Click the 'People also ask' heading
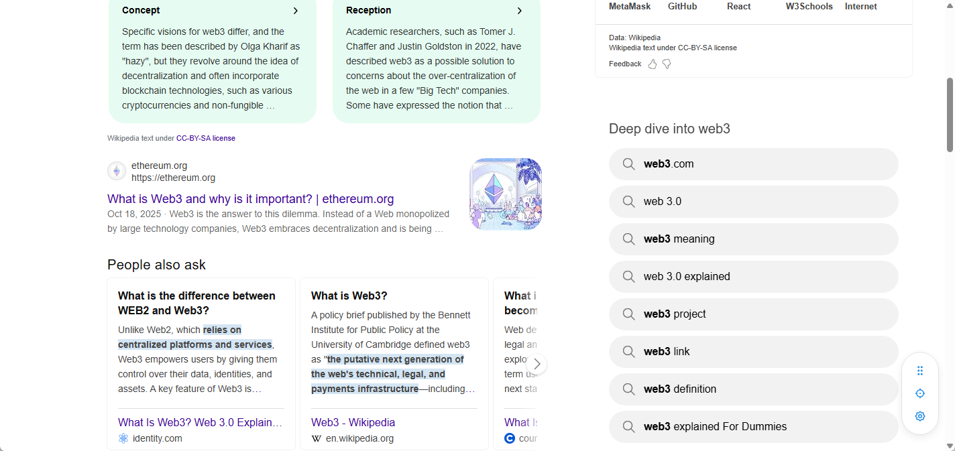Viewport: 955px width, 451px height. click(x=156, y=265)
